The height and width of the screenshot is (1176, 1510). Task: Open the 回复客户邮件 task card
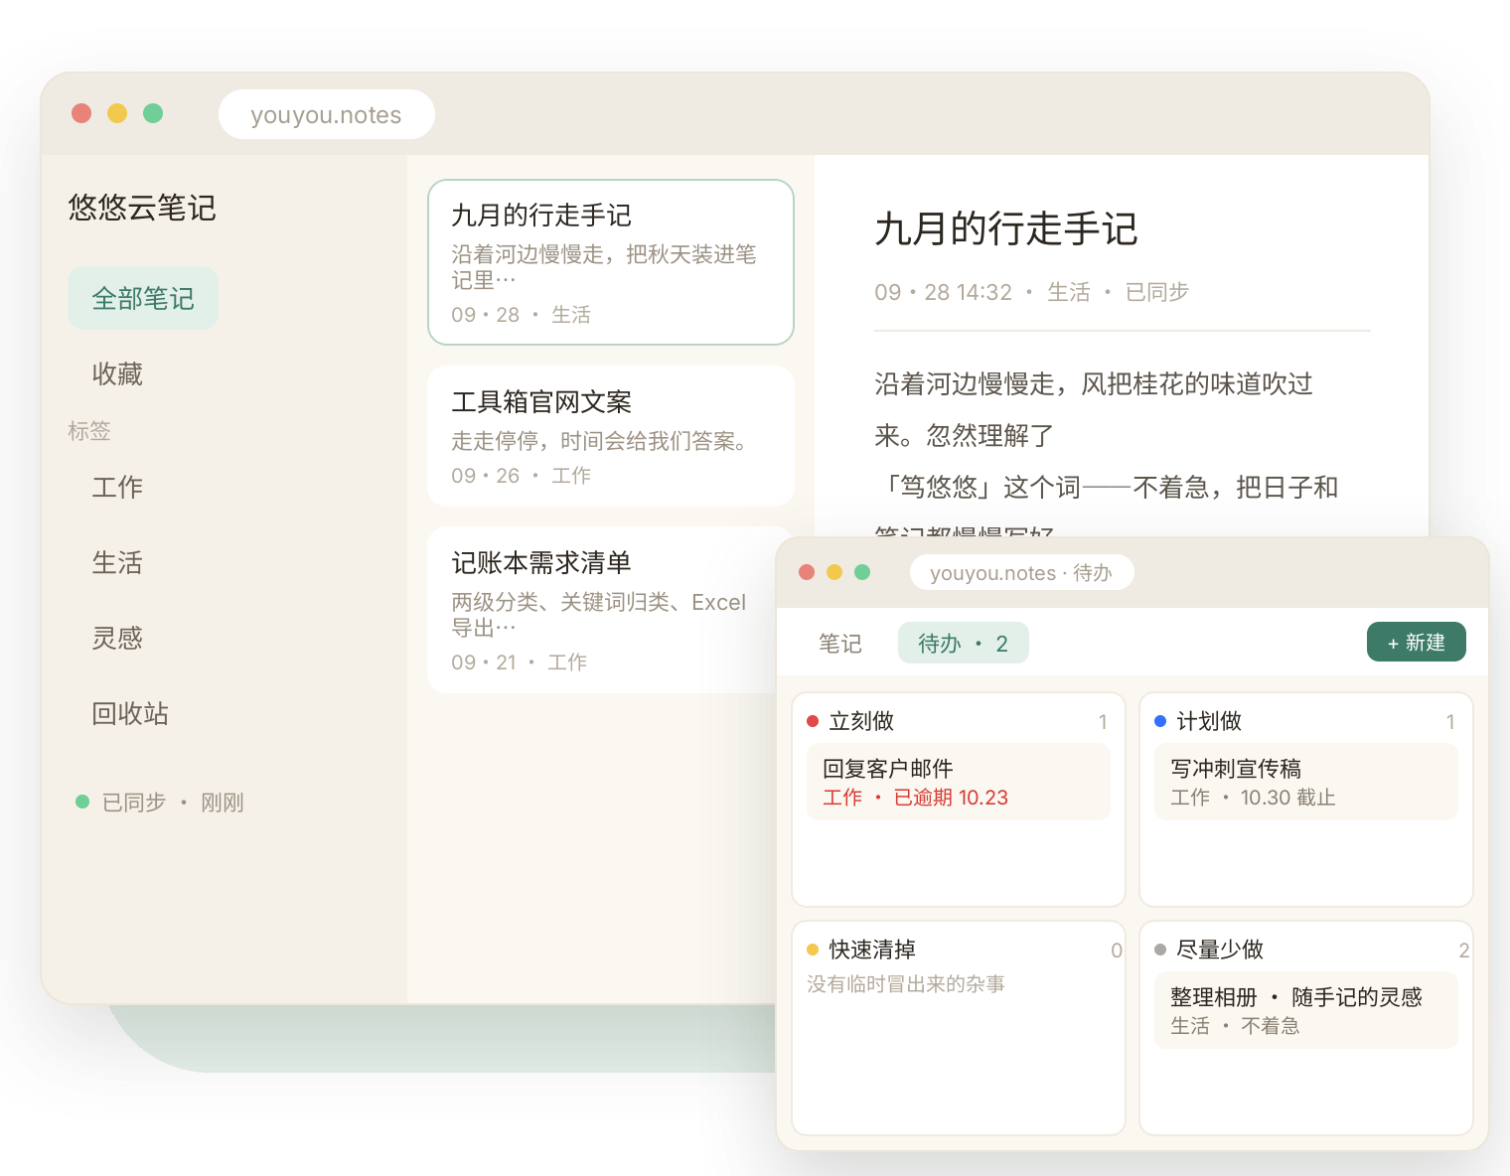(959, 782)
